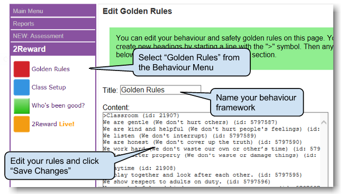Click the 'We are kind and helpful' line
Screen dimensions: 344x194
[x=212, y=129]
